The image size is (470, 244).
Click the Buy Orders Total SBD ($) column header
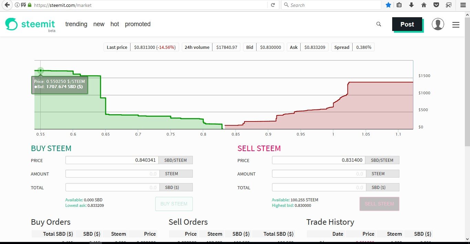pyautogui.click(x=58, y=234)
